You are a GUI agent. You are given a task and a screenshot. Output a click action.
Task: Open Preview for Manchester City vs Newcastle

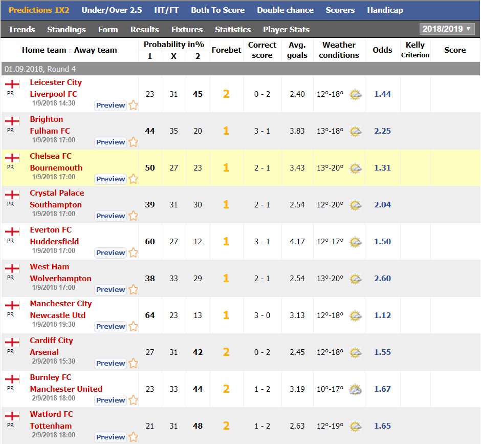111,326
